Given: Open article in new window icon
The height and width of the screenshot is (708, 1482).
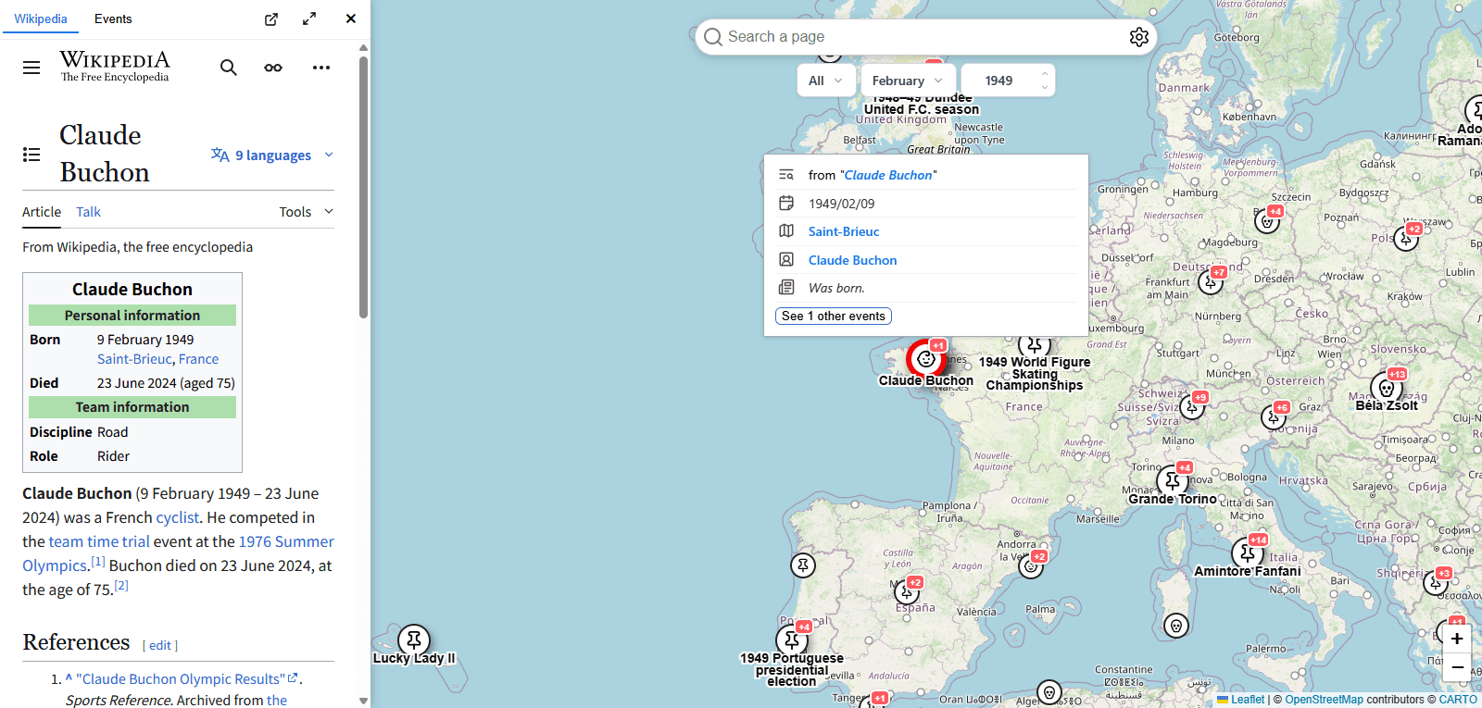Looking at the screenshot, I should [271, 19].
